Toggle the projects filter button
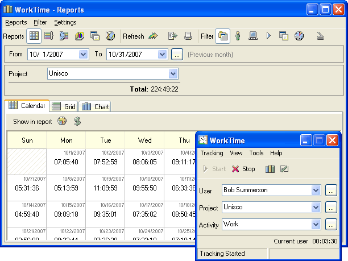The height and width of the screenshot is (261, 348). tap(223, 36)
